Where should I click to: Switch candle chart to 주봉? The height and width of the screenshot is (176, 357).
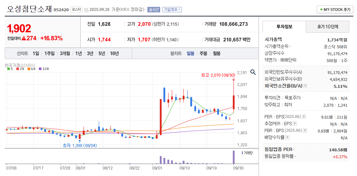[x=203, y=54]
